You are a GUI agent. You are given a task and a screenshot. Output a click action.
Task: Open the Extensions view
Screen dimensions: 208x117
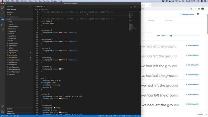click(2, 30)
